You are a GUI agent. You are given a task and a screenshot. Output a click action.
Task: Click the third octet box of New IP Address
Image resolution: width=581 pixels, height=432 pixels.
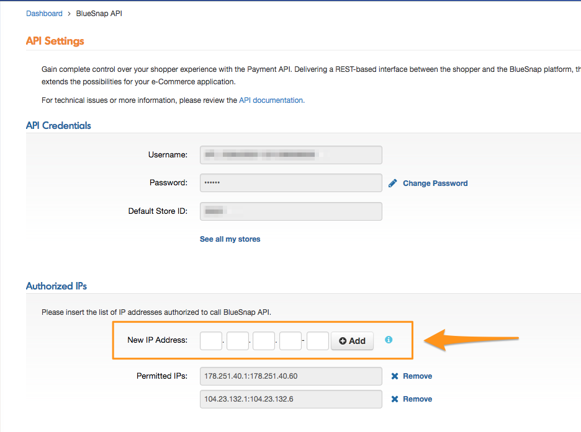pyautogui.click(x=264, y=341)
